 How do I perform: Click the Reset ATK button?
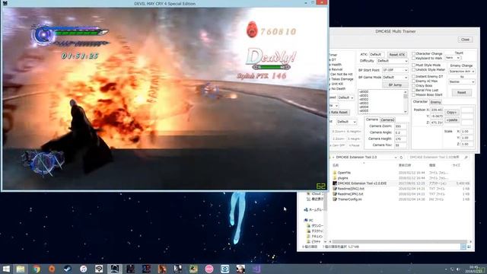click(397, 54)
